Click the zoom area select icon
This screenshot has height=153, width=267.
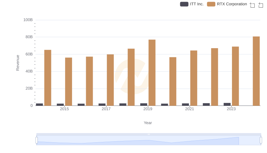coord(252,5)
